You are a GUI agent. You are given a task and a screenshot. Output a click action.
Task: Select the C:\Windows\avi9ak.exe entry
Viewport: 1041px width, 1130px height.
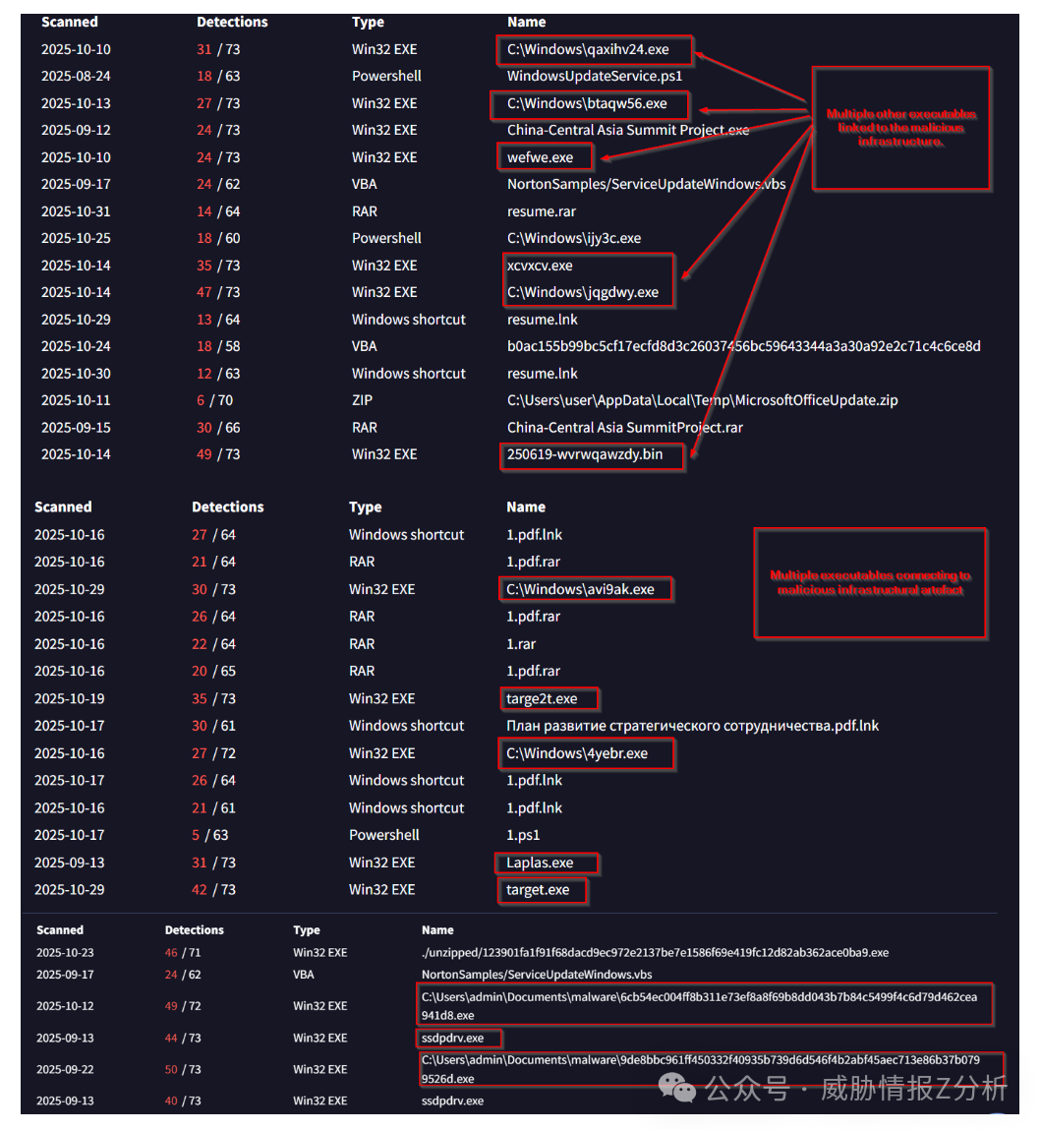point(581,589)
